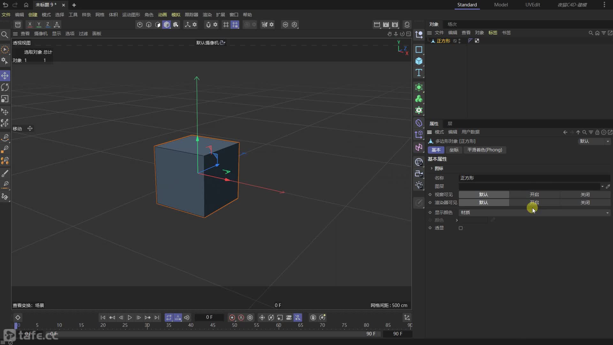Open the 默认 mode dropdown
The height and width of the screenshot is (345, 613).
594,141
